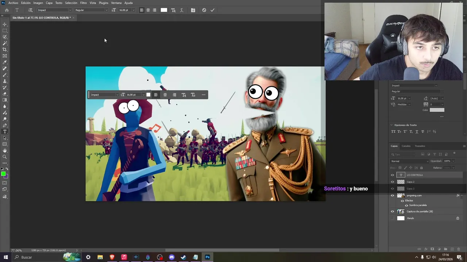This screenshot has height=262, width=467.
Task: Select the Sin título-1 document tab
Action: (x=42, y=17)
